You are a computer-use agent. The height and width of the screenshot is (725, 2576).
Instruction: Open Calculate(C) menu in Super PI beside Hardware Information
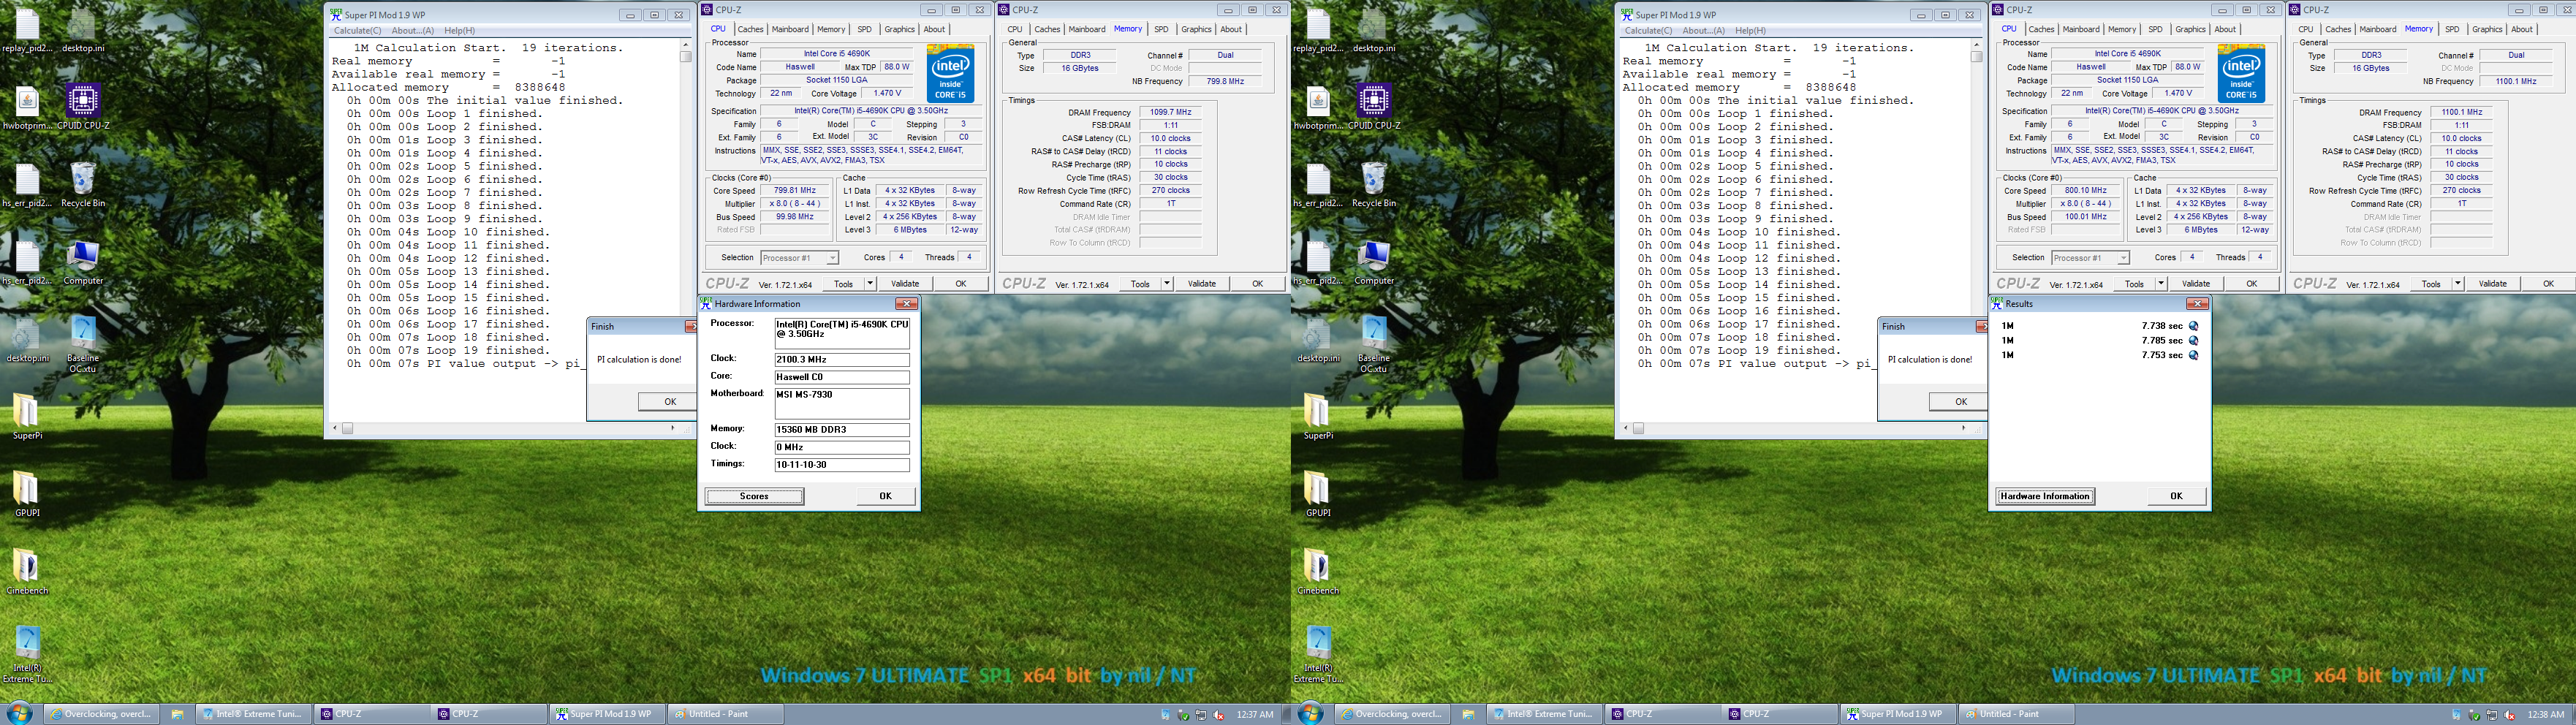click(357, 31)
